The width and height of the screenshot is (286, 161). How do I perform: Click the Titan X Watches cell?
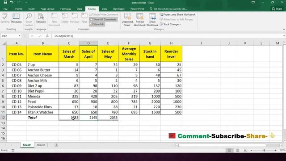43,112
